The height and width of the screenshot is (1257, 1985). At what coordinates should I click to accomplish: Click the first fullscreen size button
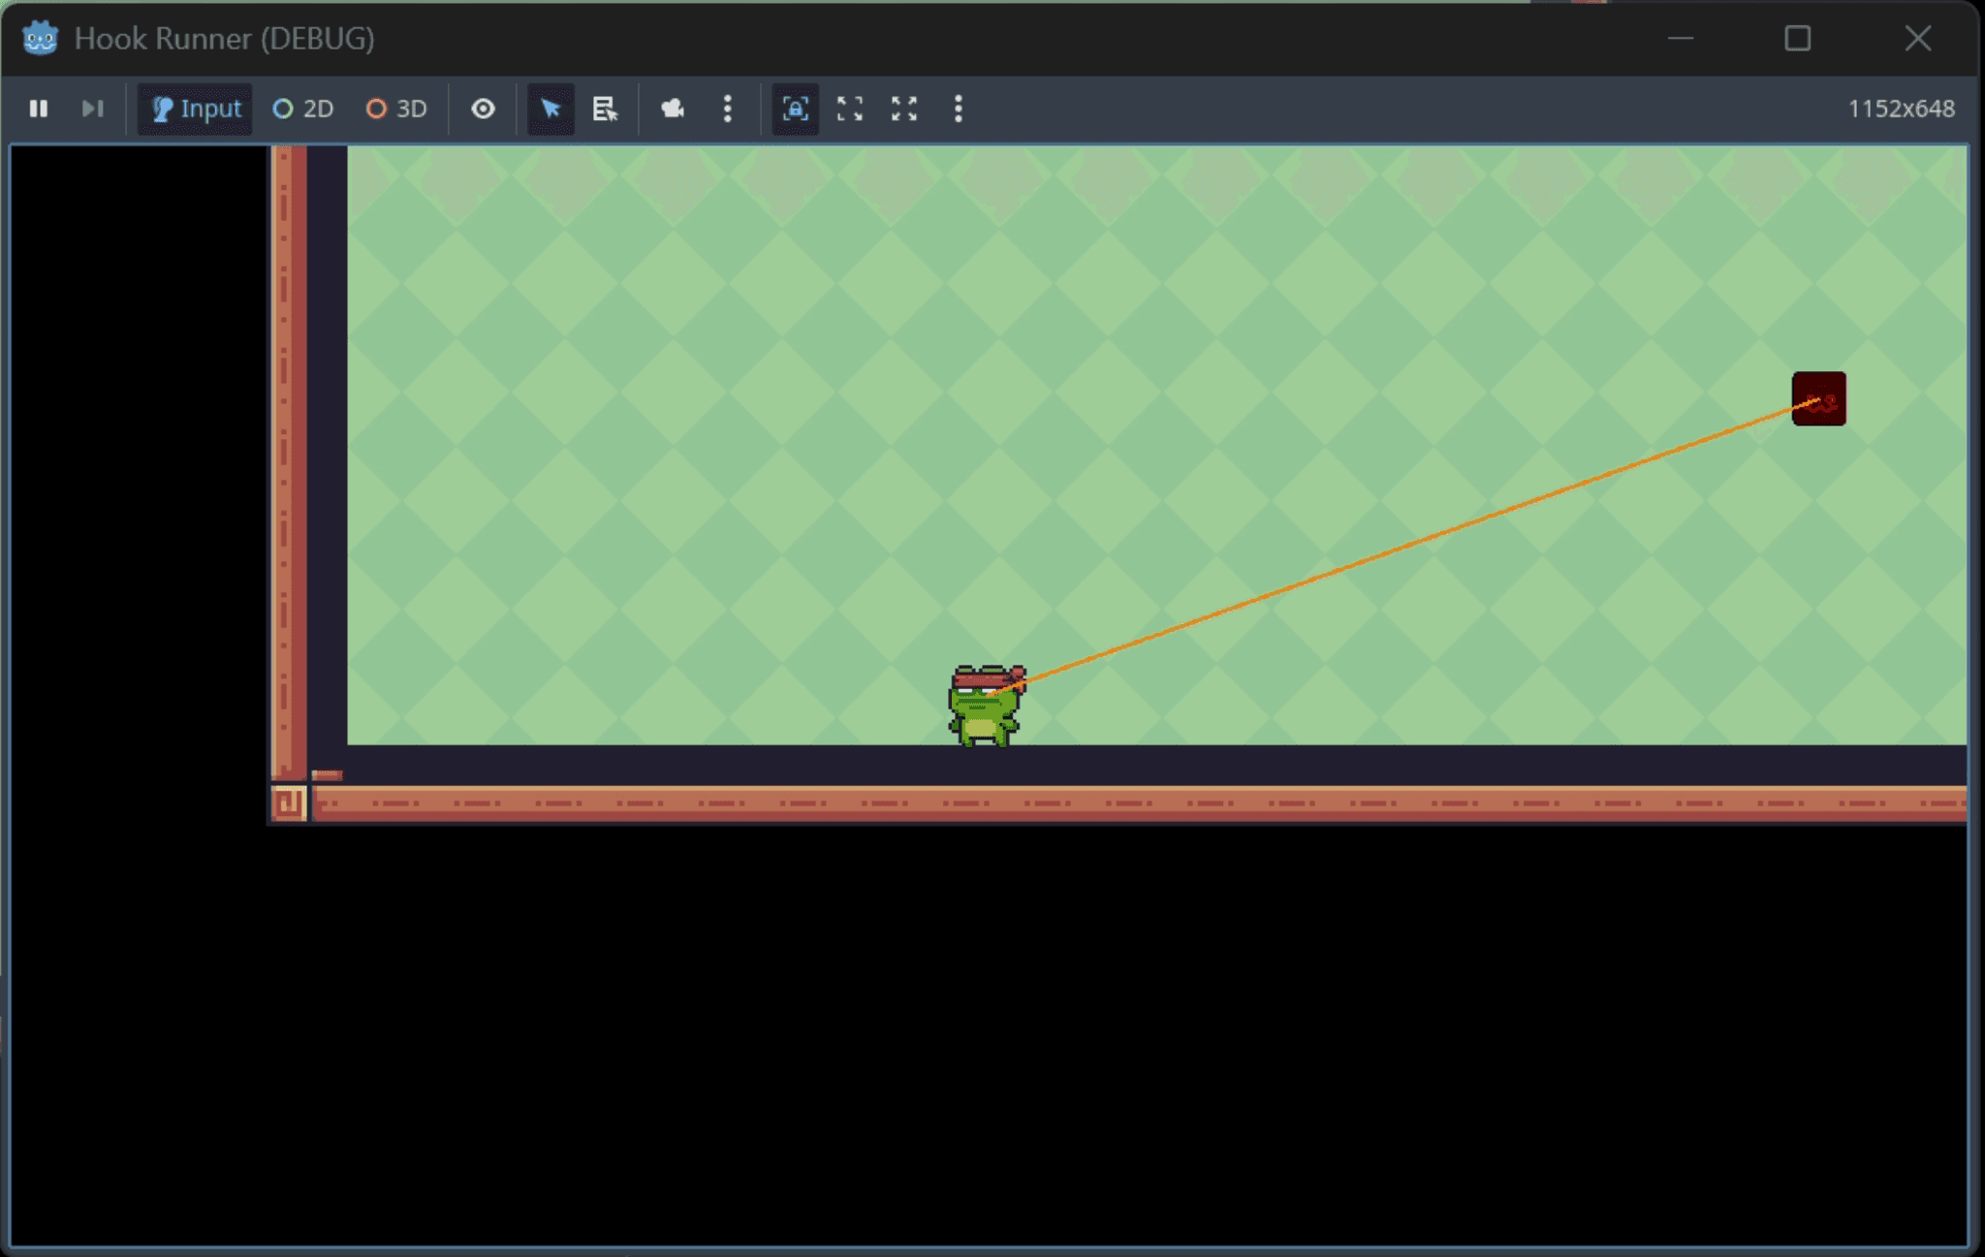(850, 109)
